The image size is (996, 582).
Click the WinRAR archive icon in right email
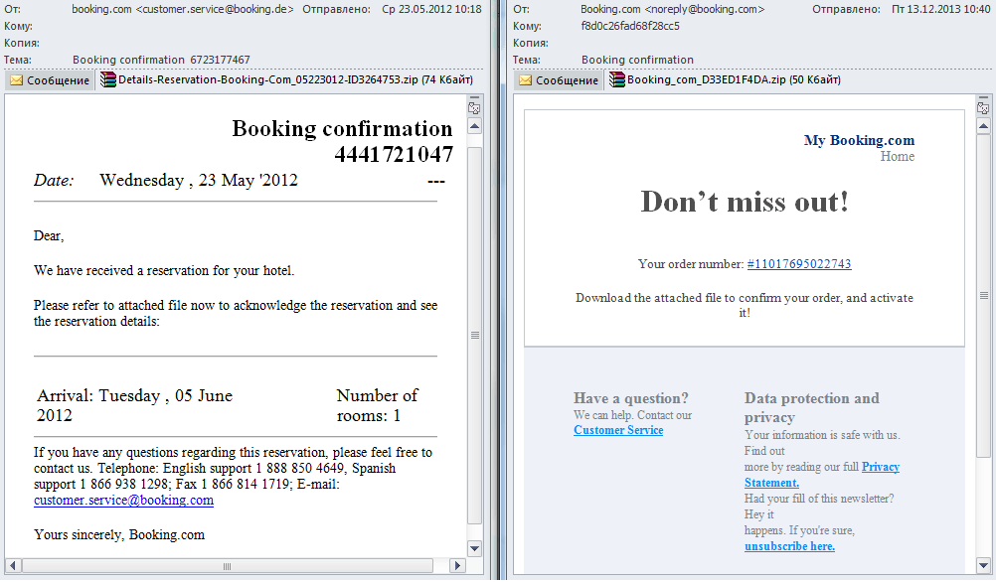[x=616, y=80]
